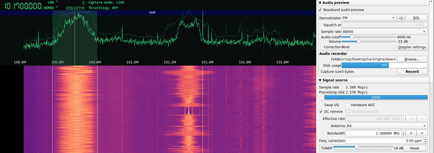Image resolution: width=434 pixels, height=153 pixels.
Task: Click the Bandwidth spinbox stepper arrows
Action: tap(403, 133)
